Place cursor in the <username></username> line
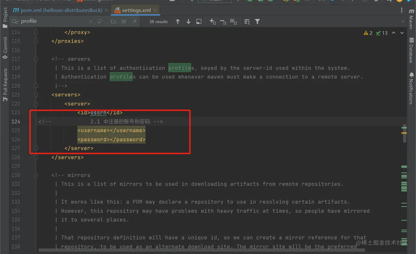The height and width of the screenshot is (254, 416). (x=111, y=130)
